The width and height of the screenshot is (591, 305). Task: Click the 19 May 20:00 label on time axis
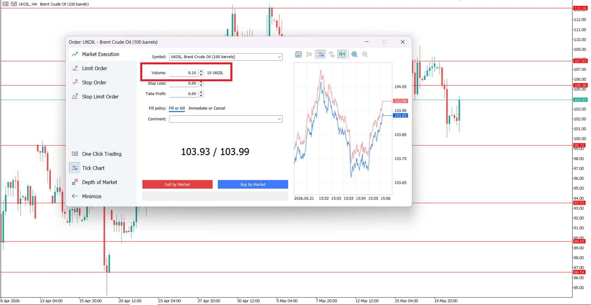coord(445,301)
